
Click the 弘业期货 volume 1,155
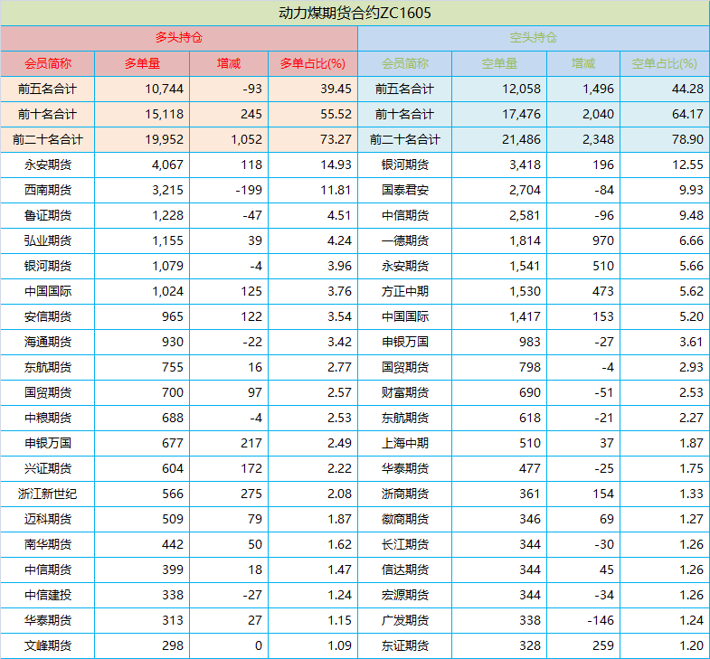167,240
